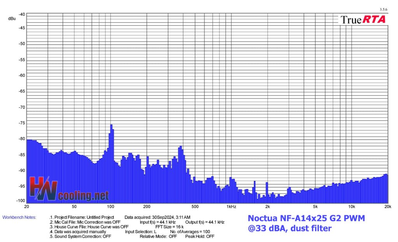
Task: Click the Mic Cal File note line
Action: coord(86,222)
